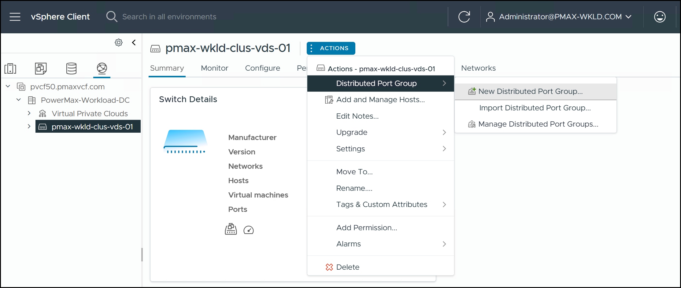Switch to Storage inventory view
Screen dimensions: 681x288
(71, 68)
